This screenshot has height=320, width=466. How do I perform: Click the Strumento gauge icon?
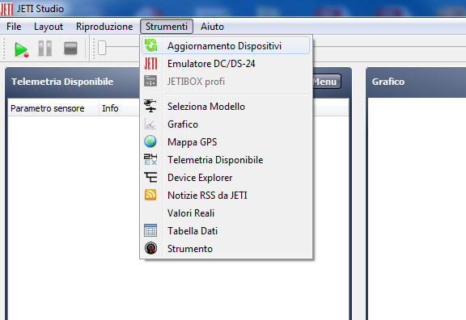(150, 248)
